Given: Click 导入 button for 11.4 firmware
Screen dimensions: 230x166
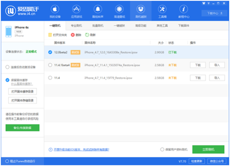Looking at the screenshot, I should tap(217, 78).
